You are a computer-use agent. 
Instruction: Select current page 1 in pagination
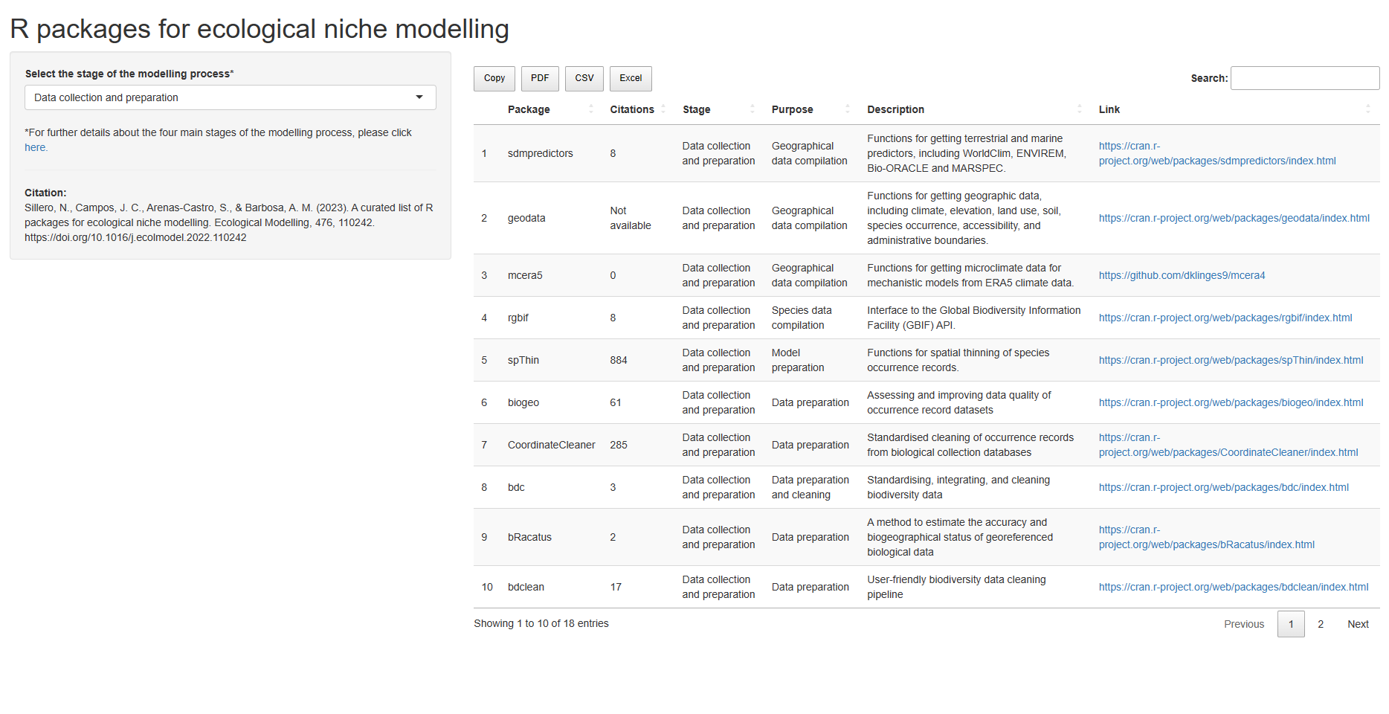pos(1291,624)
